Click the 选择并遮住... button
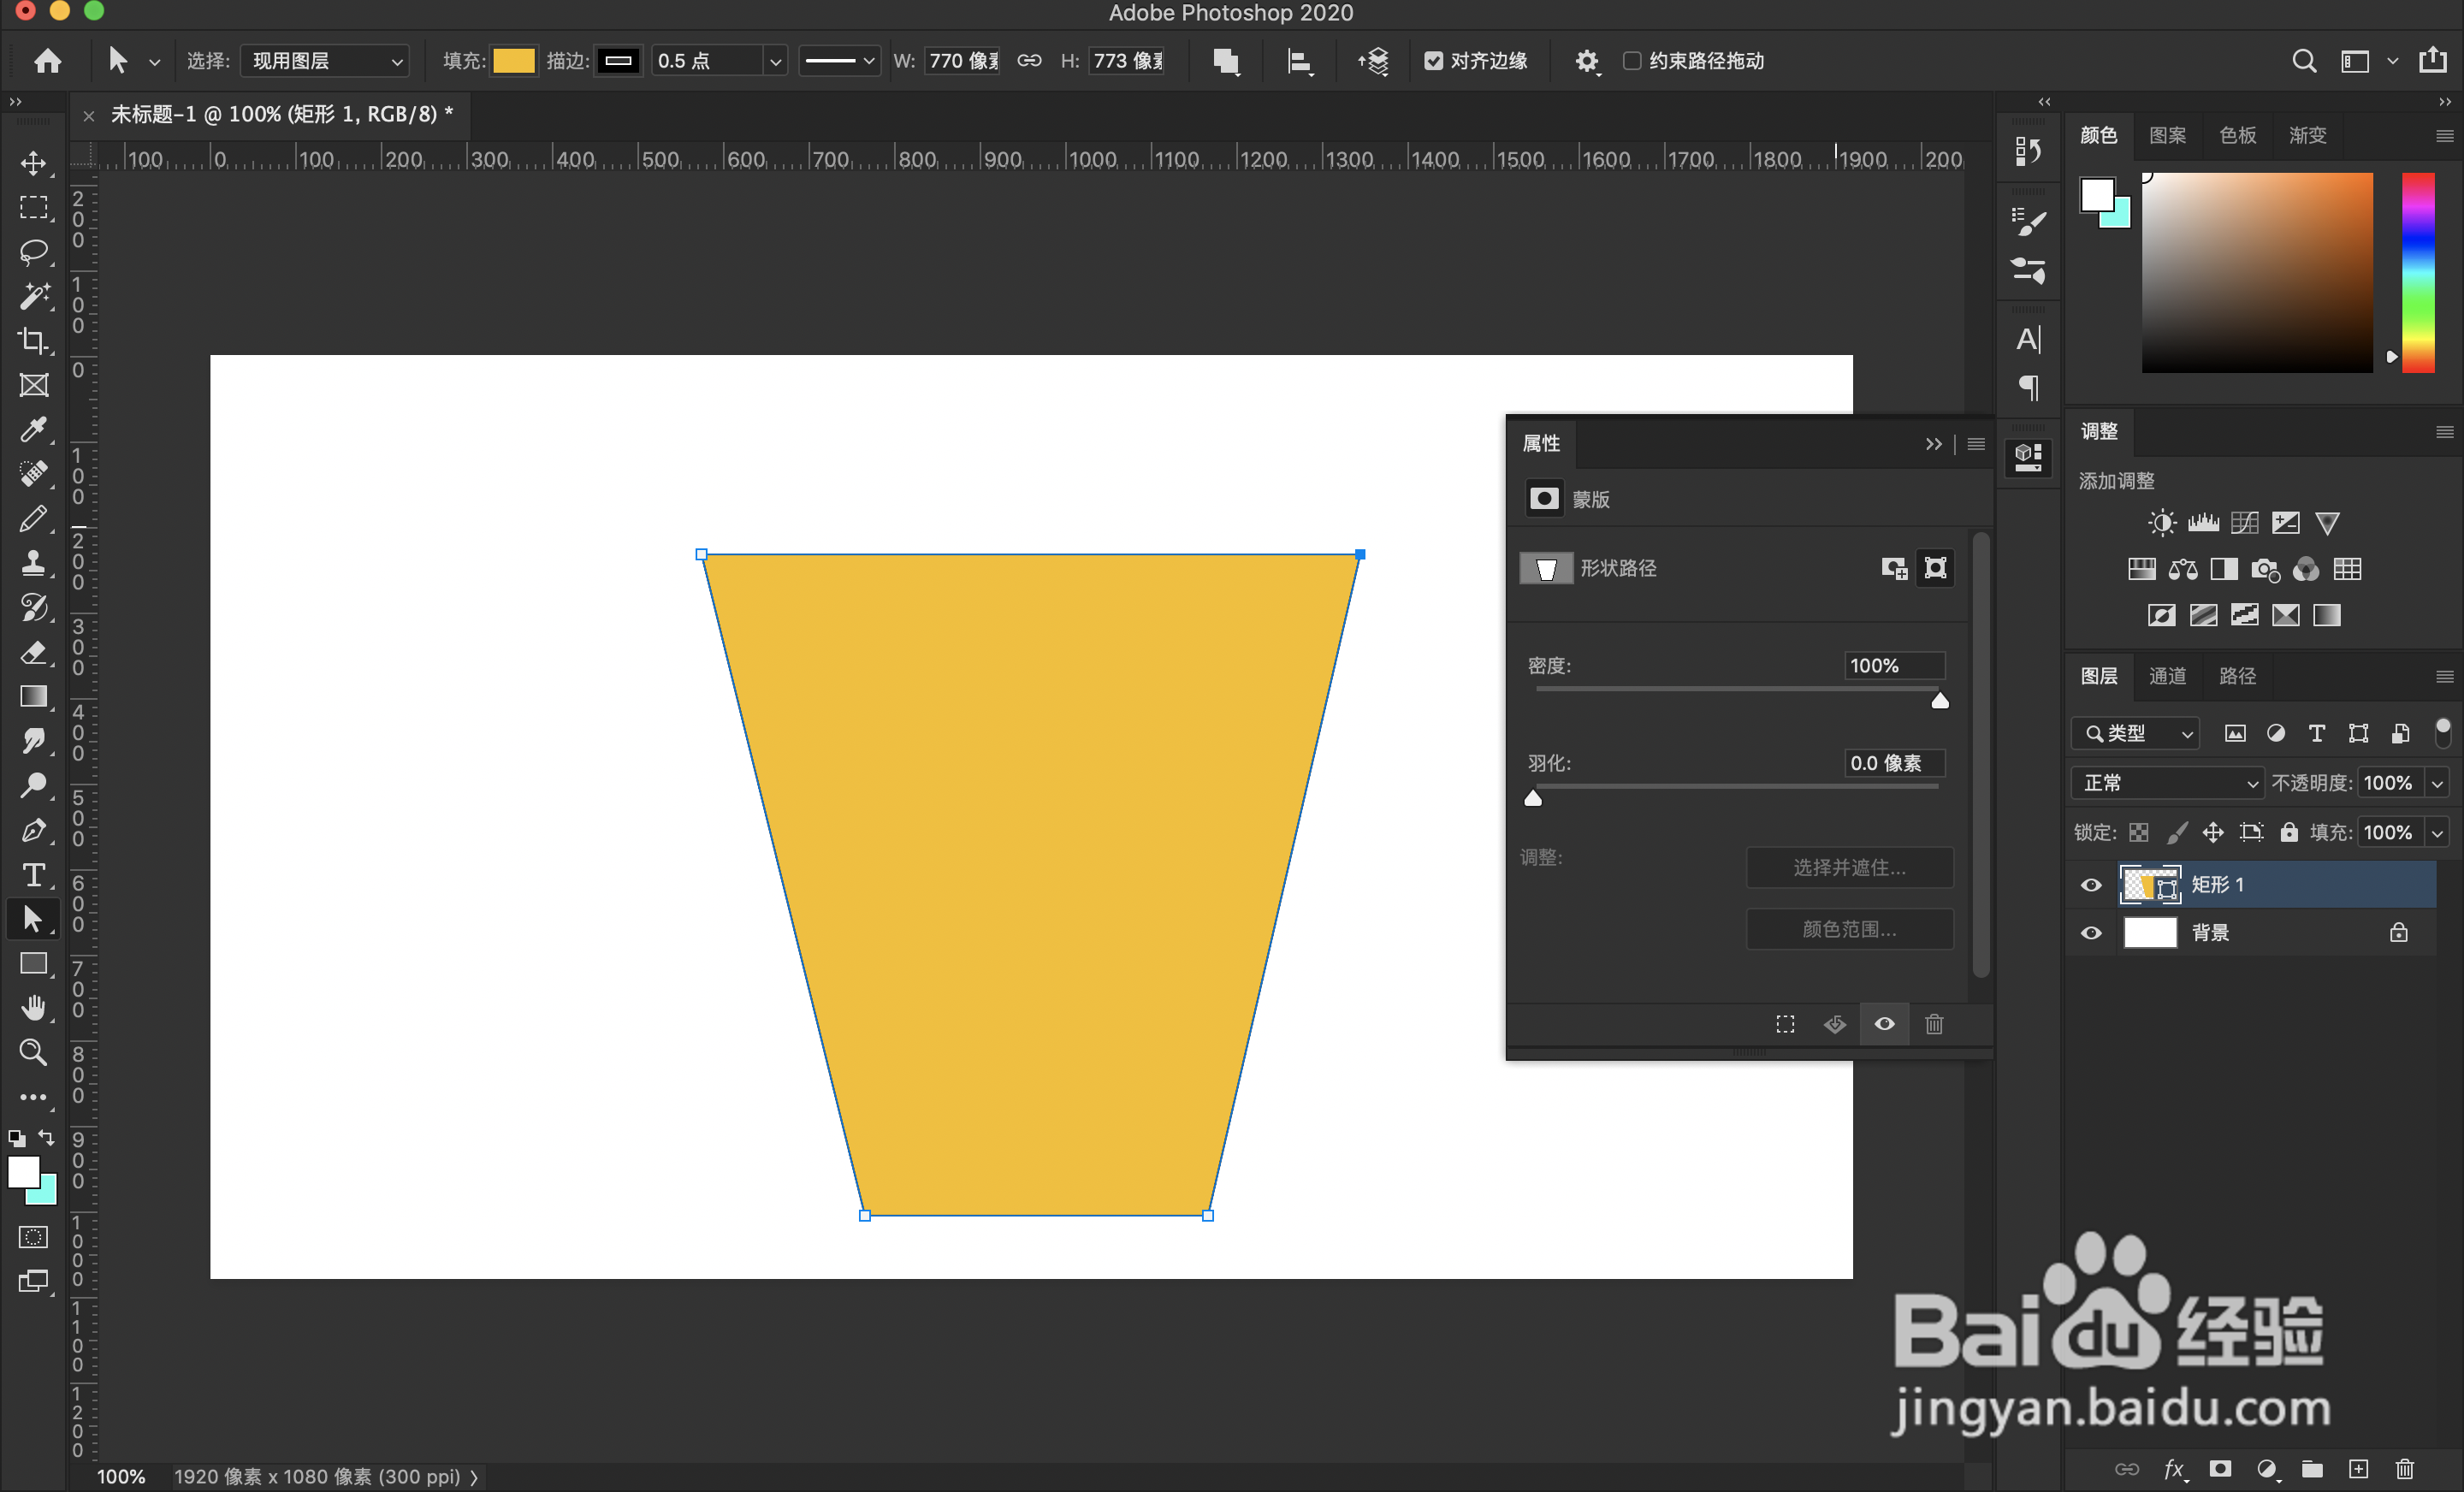Screen dimensions: 2464x1492 [x=1849, y=867]
